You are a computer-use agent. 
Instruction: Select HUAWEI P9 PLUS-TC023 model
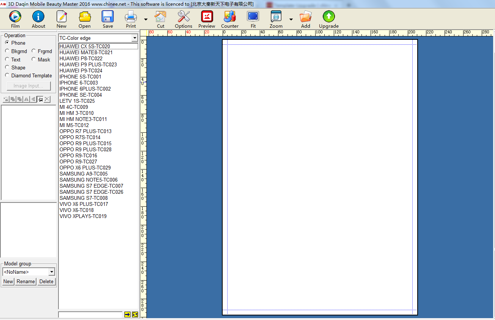pyautogui.click(x=98, y=64)
